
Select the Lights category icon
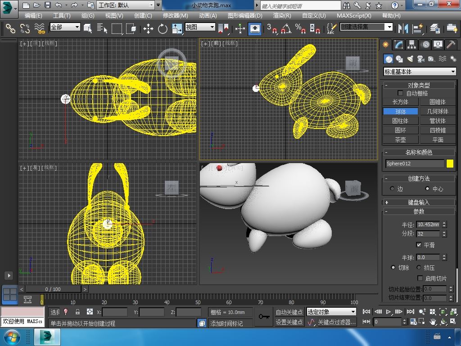pos(410,59)
